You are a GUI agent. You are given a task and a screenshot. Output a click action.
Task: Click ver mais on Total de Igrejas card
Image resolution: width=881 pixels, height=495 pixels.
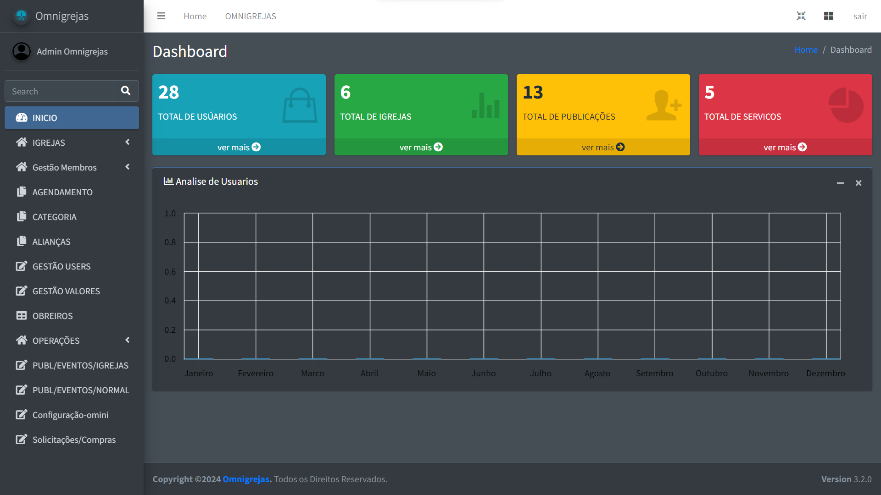click(421, 147)
